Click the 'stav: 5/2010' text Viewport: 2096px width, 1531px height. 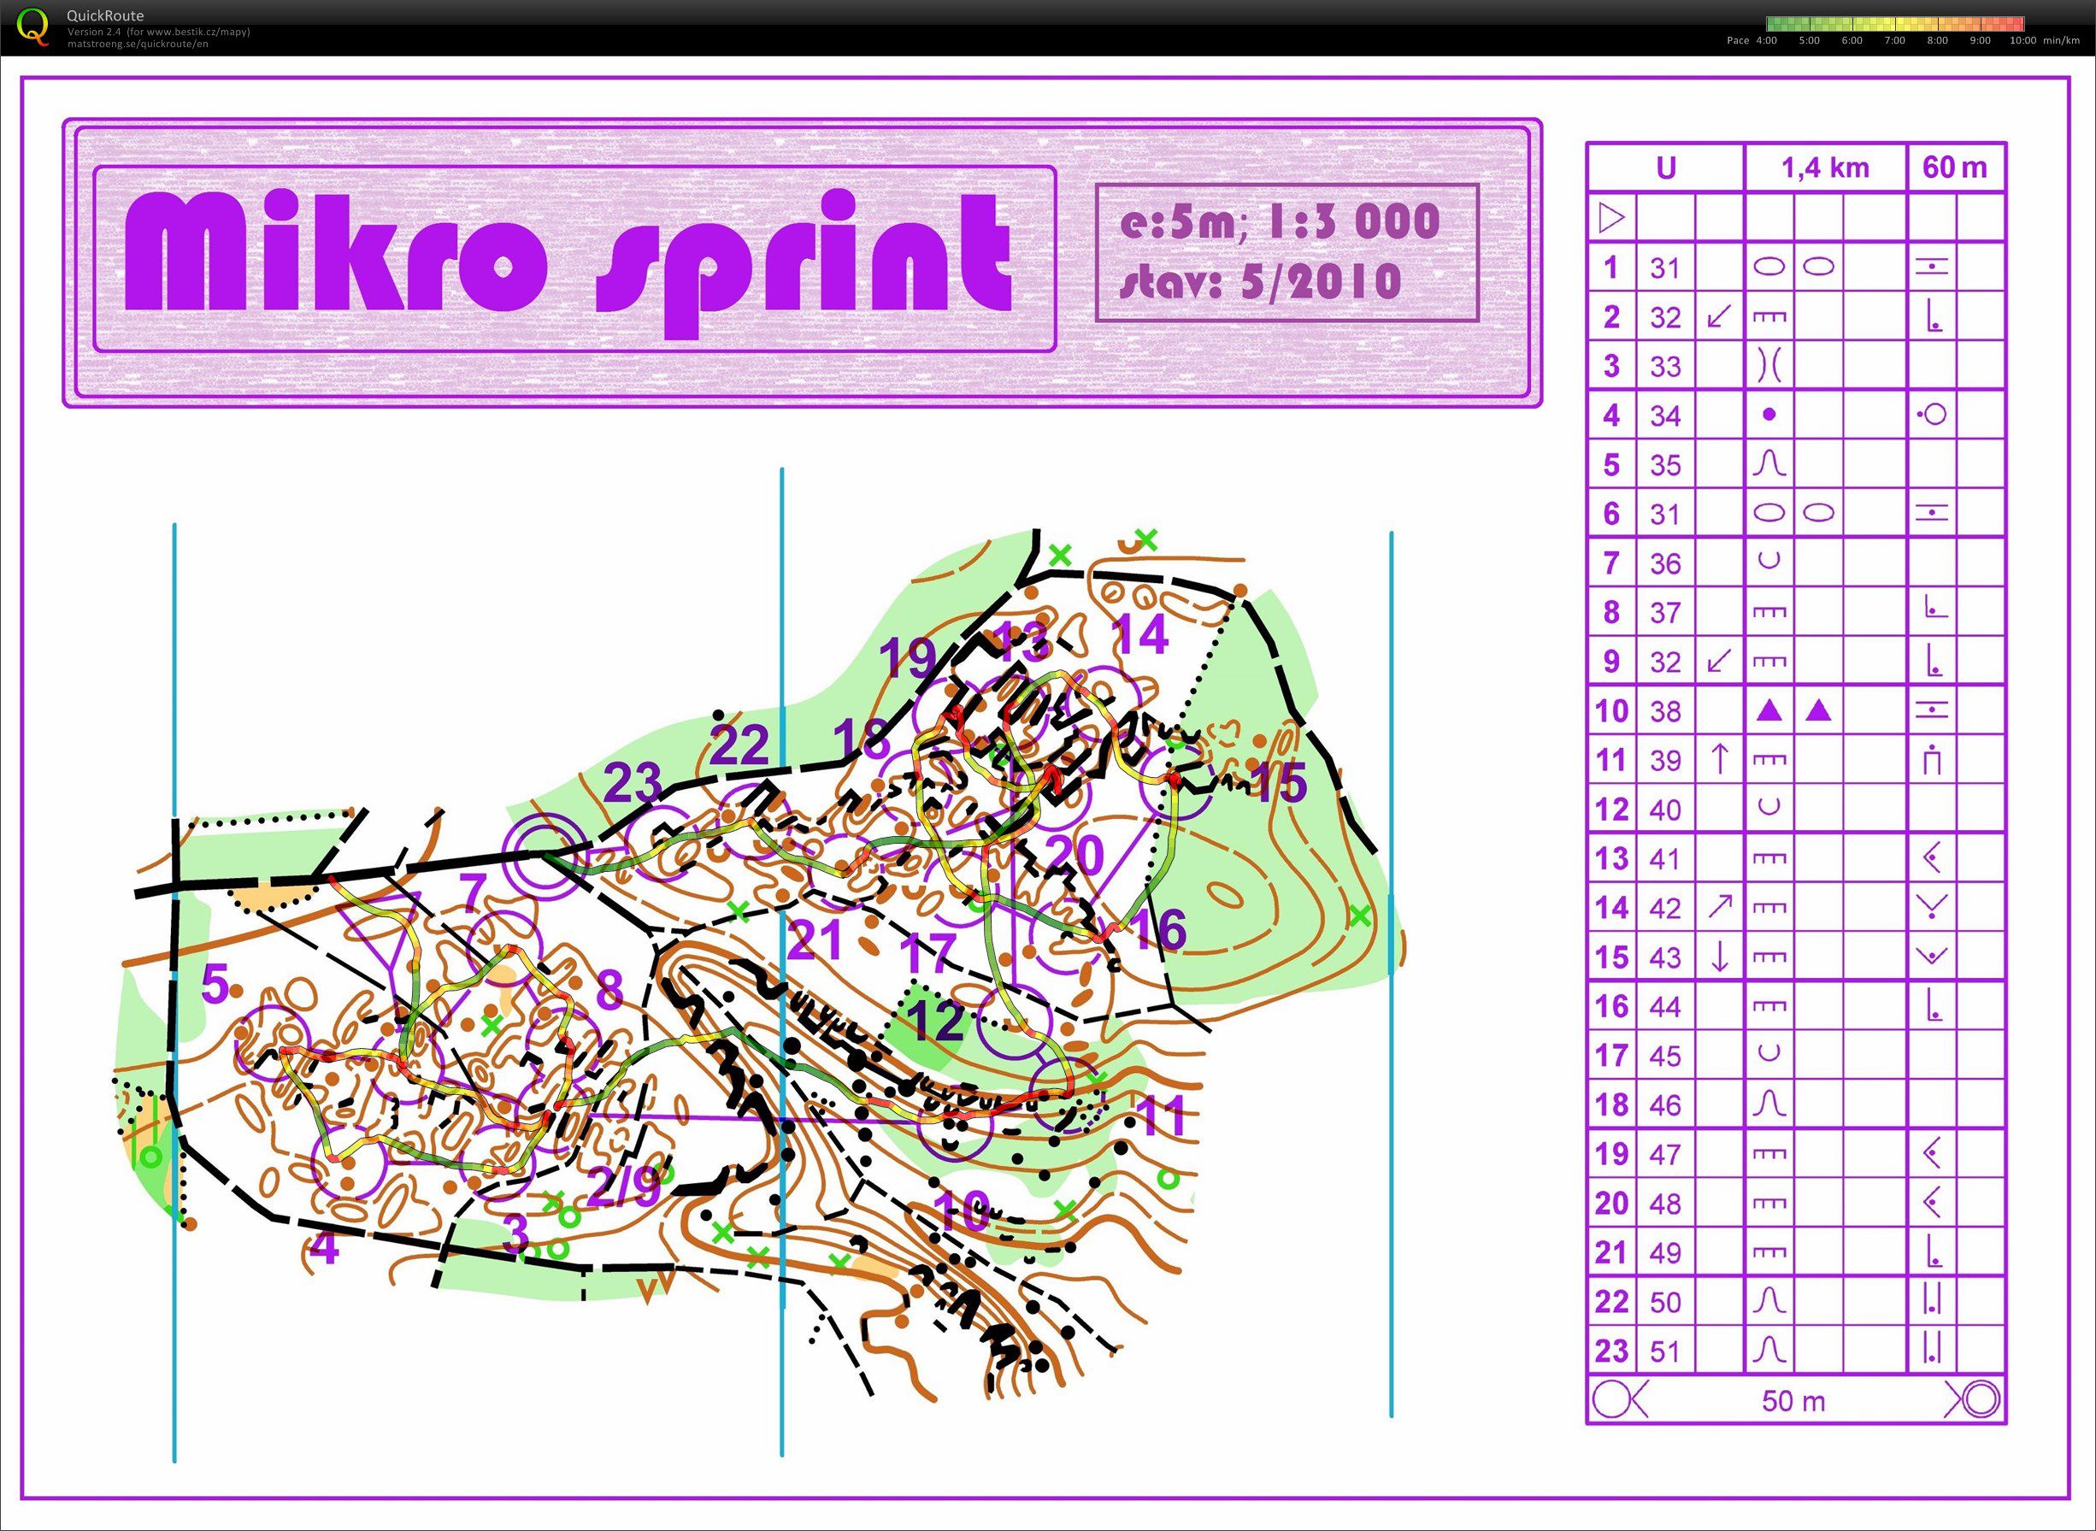1260,282
